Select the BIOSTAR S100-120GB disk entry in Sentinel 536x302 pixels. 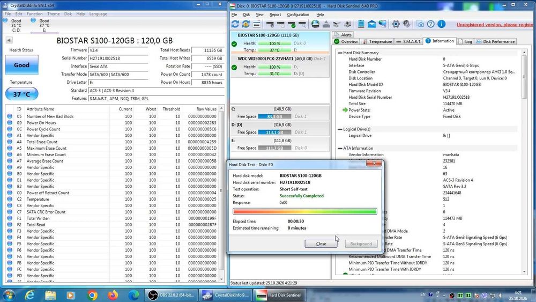tap(280, 42)
